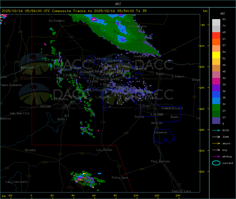
Task: Click the CompantEscard map label
Action: [172, 108]
